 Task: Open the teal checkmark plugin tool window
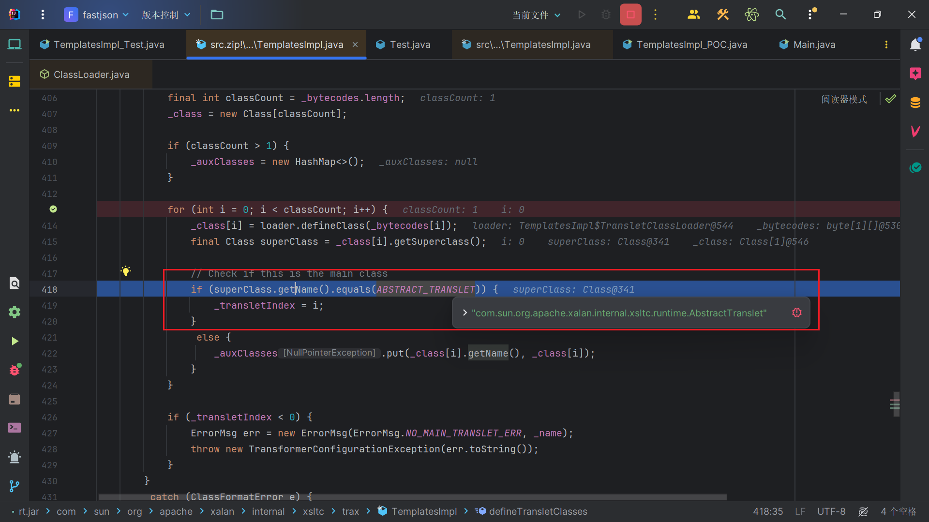[x=915, y=167]
